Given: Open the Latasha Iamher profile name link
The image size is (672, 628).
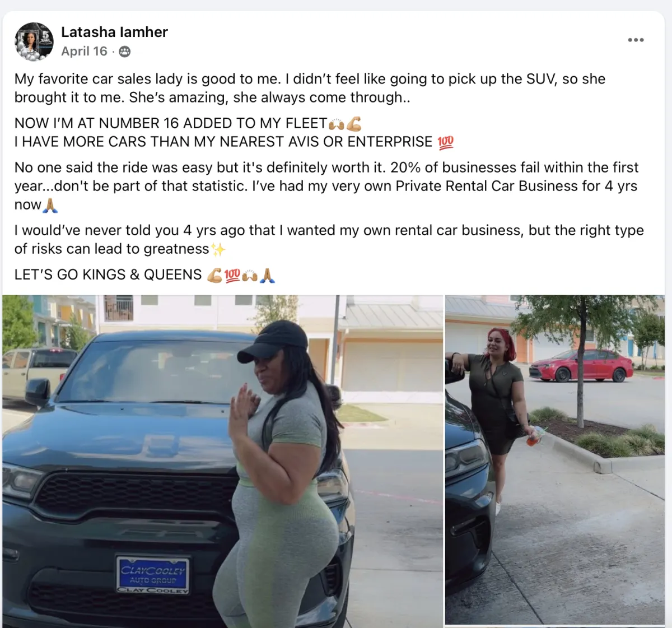Looking at the screenshot, I should coord(114,32).
